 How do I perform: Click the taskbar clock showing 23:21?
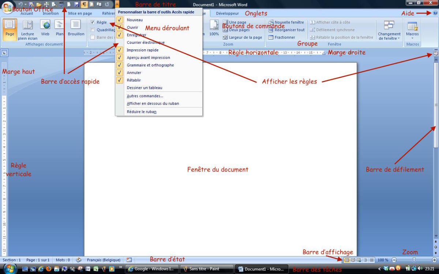[x=430, y=269]
